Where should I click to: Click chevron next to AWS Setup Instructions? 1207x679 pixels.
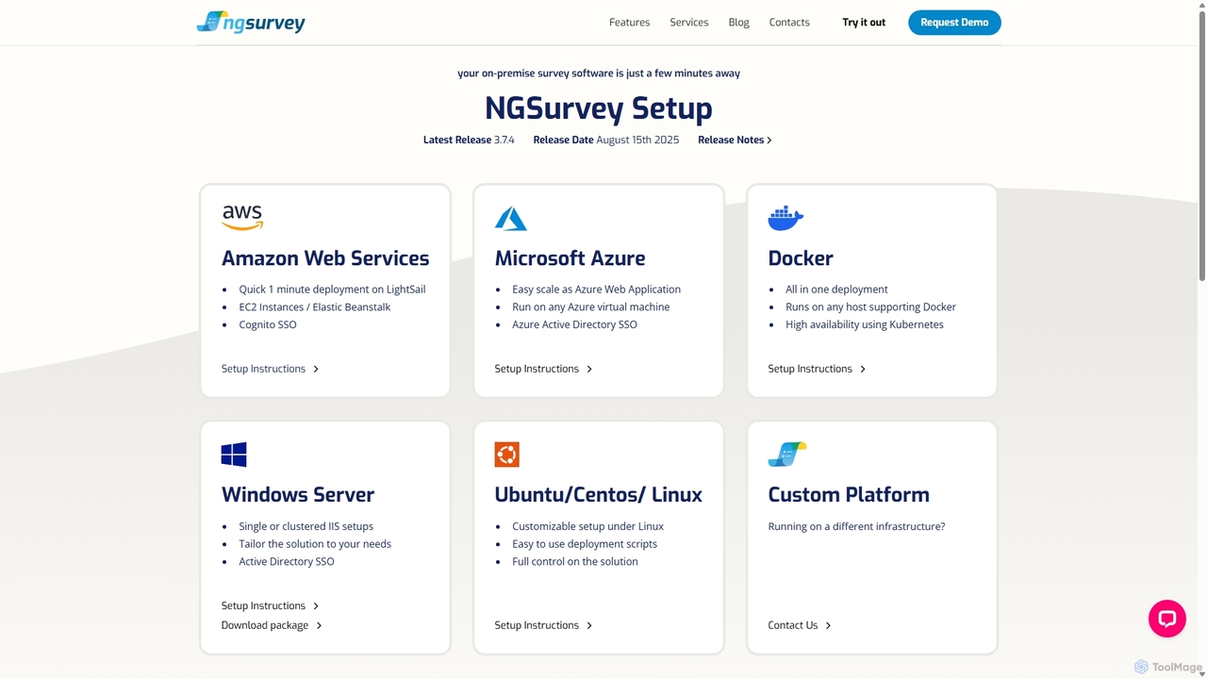click(x=316, y=369)
